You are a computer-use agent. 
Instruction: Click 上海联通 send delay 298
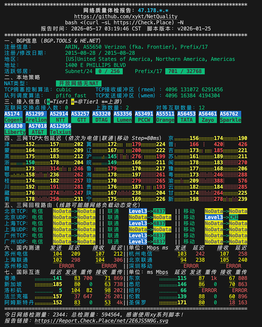(x=76, y=260)
